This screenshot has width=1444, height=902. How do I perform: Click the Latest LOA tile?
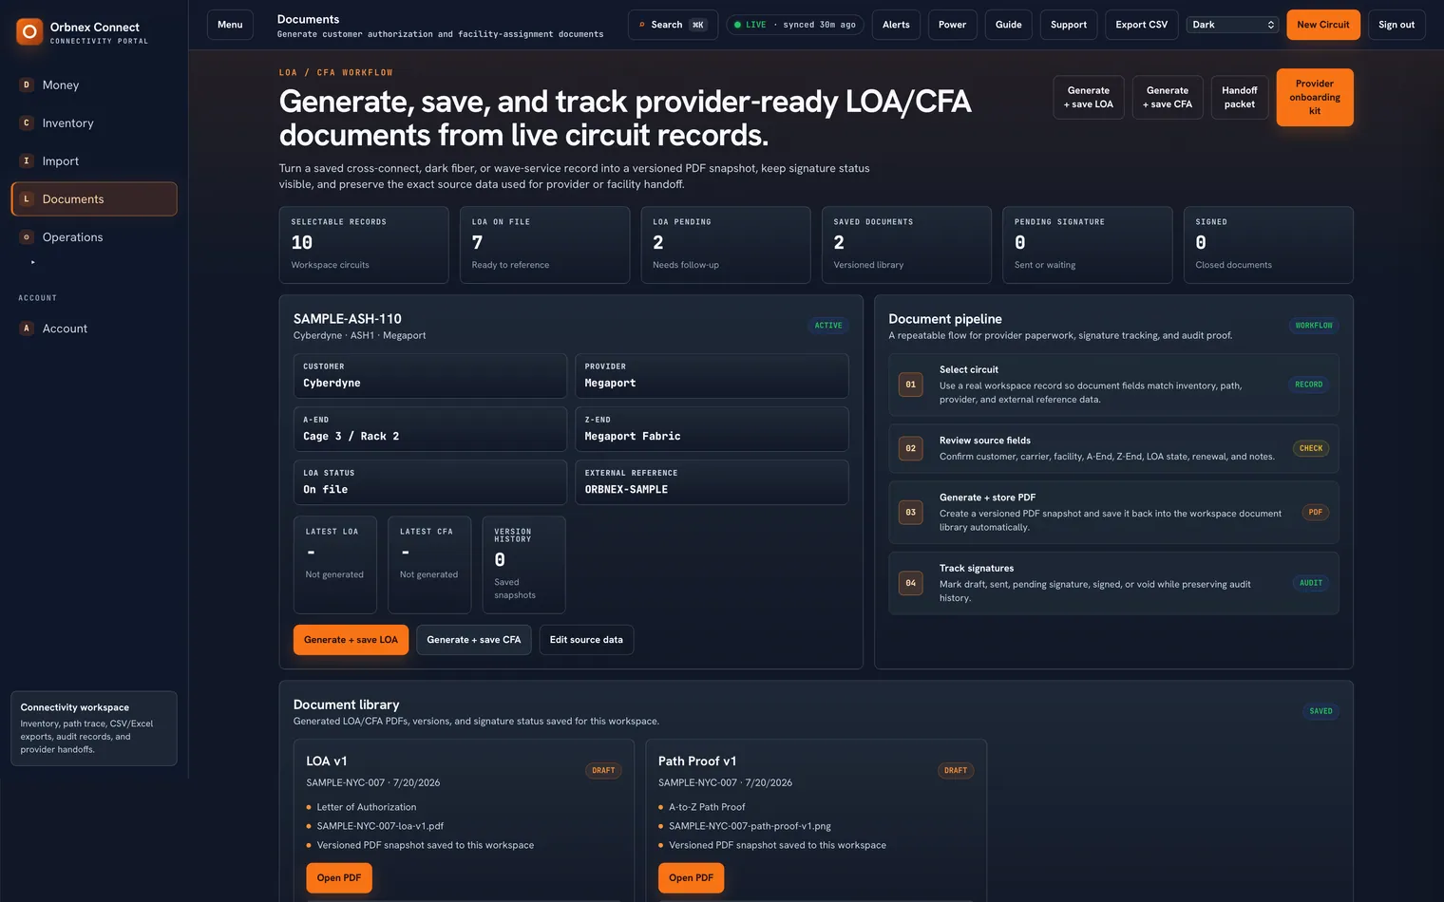335,565
